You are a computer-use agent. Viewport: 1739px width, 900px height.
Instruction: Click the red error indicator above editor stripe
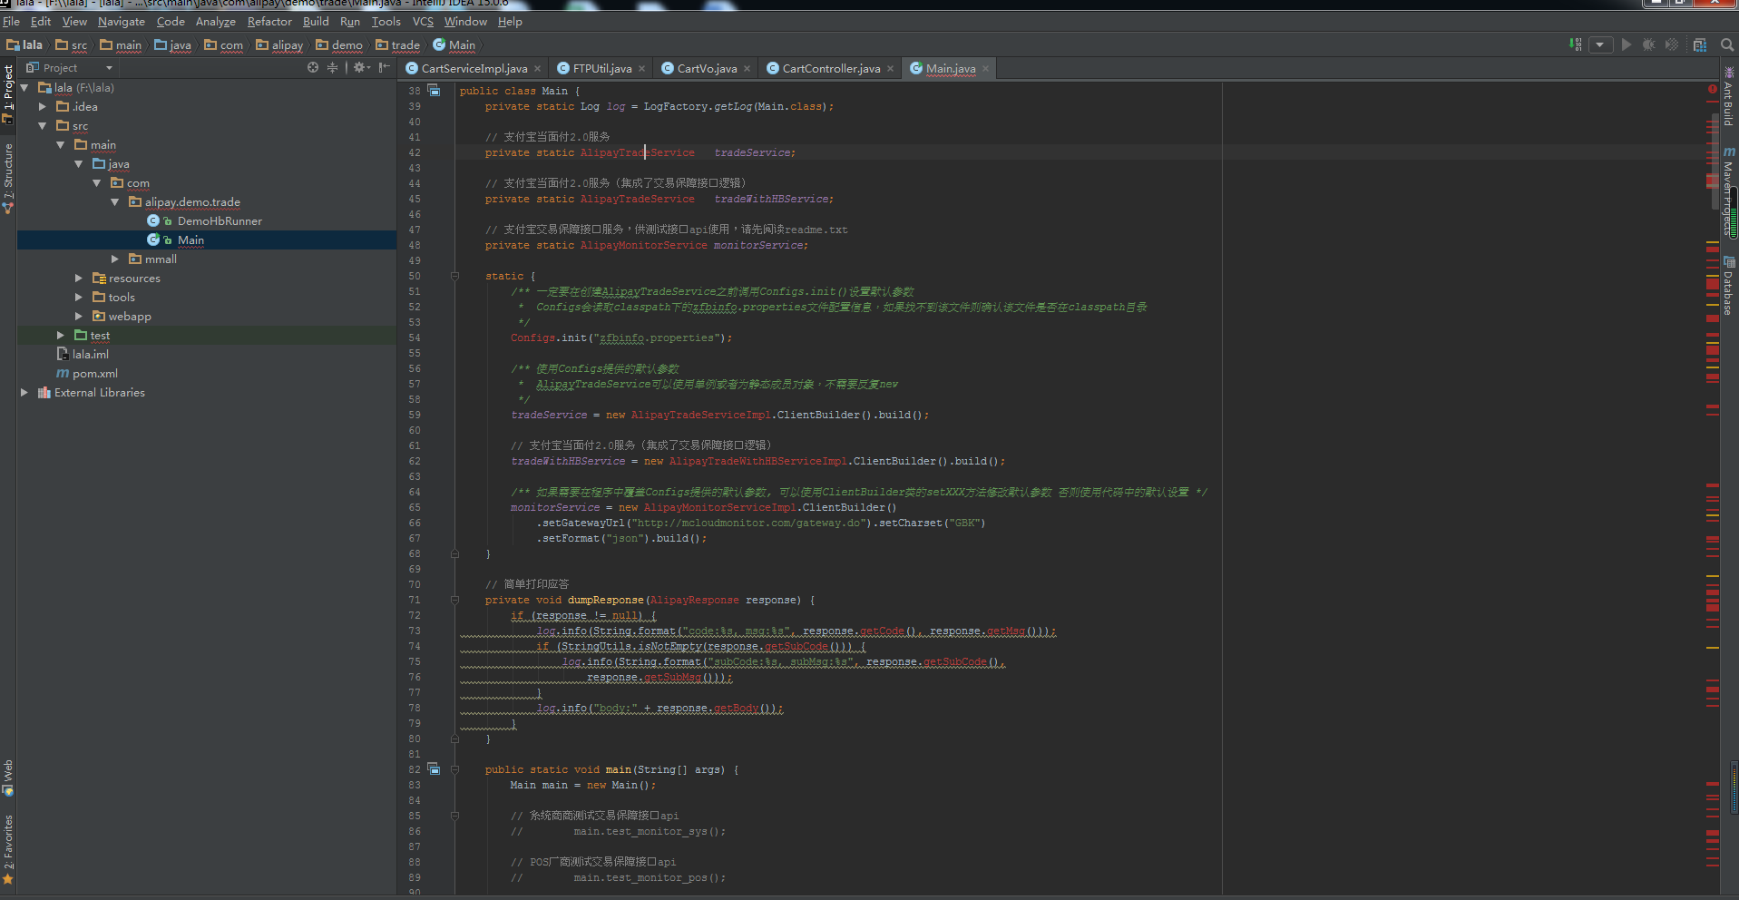click(1713, 89)
